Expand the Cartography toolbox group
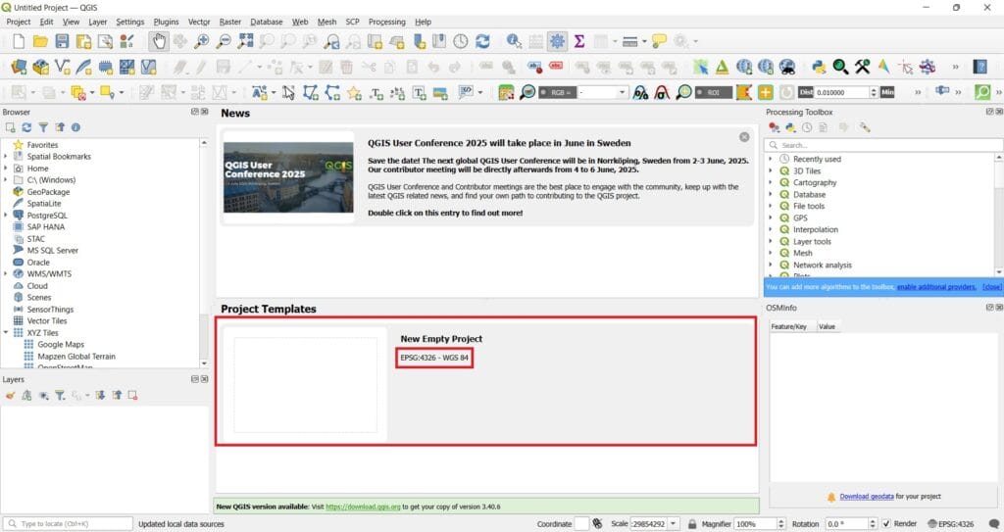 (771, 182)
